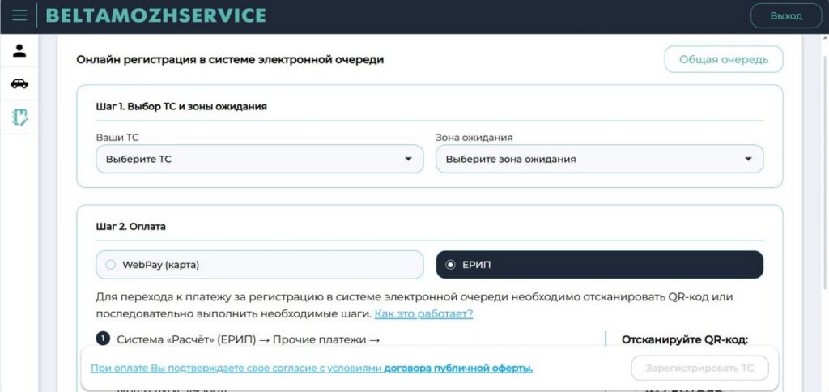Click the Выход logout button
The height and width of the screenshot is (392, 829).
786,16
